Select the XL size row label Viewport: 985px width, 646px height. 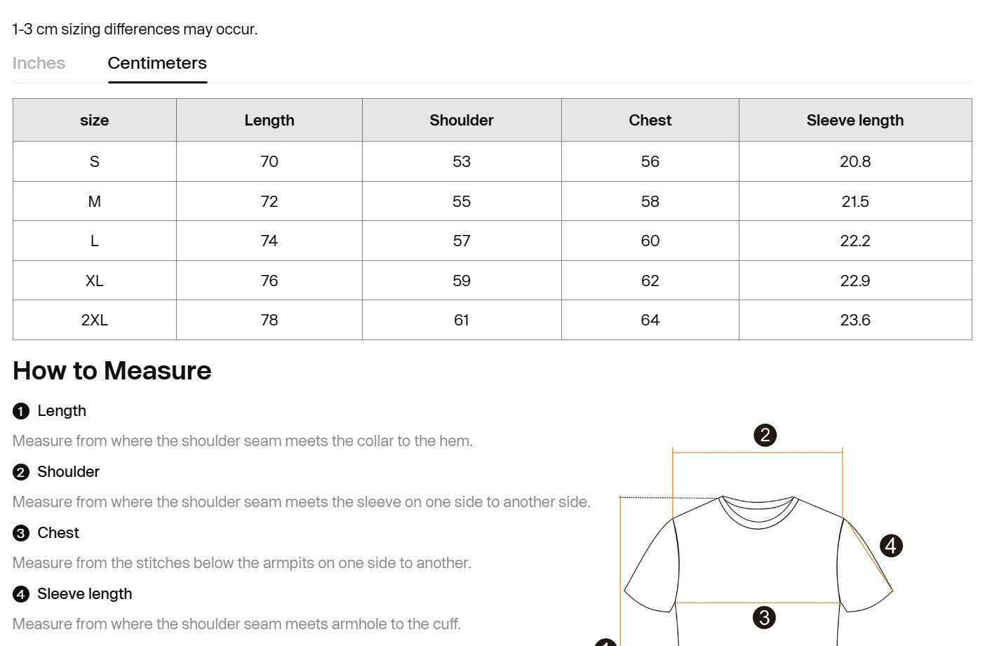point(95,281)
